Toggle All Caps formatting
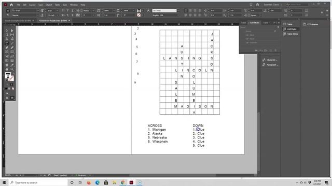This screenshot has height=186, width=332. tap(63, 10)
